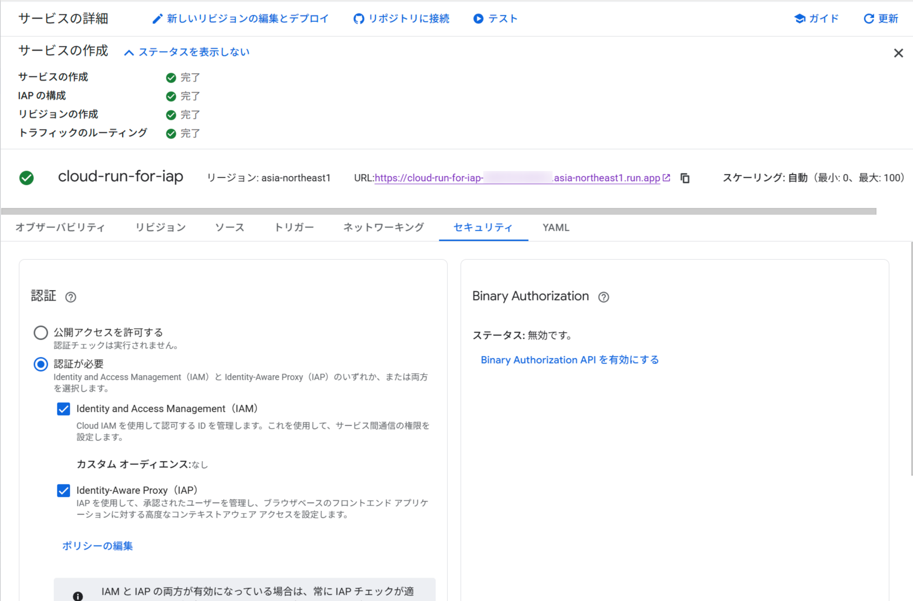Click the Binary Authorization help icon
The image size is (913, 601).
click(604, 297)
